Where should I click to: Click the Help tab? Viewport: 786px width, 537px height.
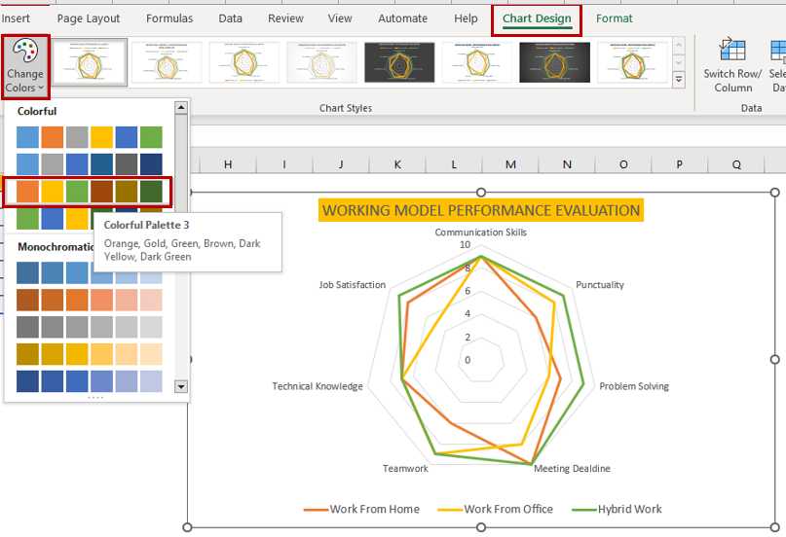pos(466,18)
